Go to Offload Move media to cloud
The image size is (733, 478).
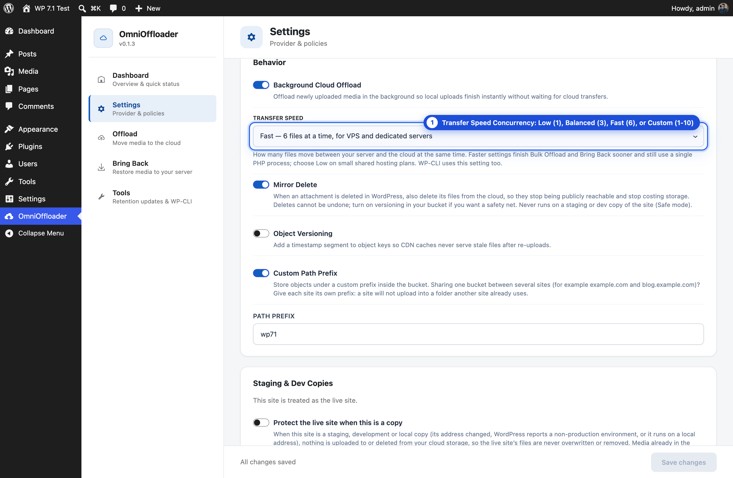[152, 138]
